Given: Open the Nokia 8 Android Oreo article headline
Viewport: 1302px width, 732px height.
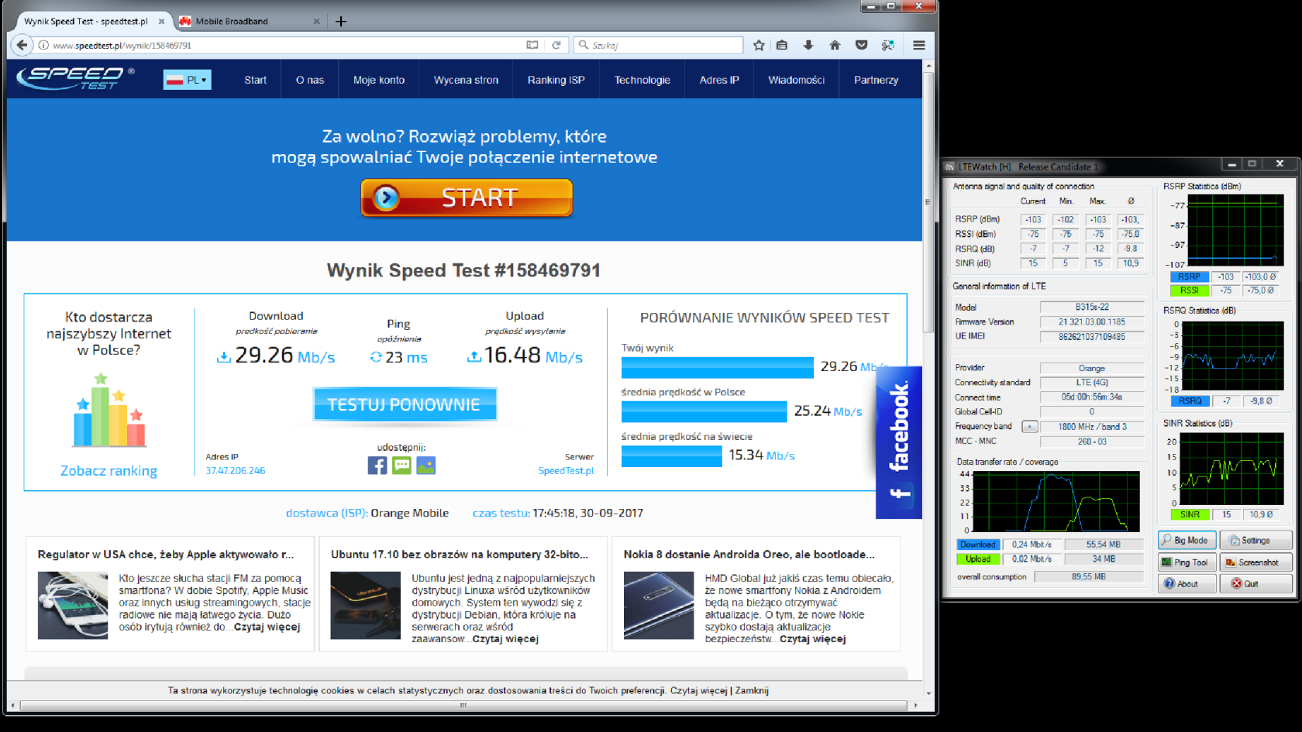Looking at the screenshot, I should (x=749, y=555).
